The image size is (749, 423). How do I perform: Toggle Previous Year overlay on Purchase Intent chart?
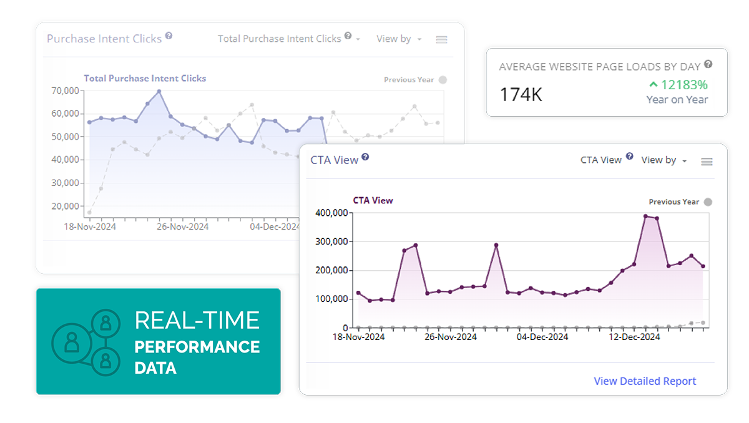click(x=443, y=80)
